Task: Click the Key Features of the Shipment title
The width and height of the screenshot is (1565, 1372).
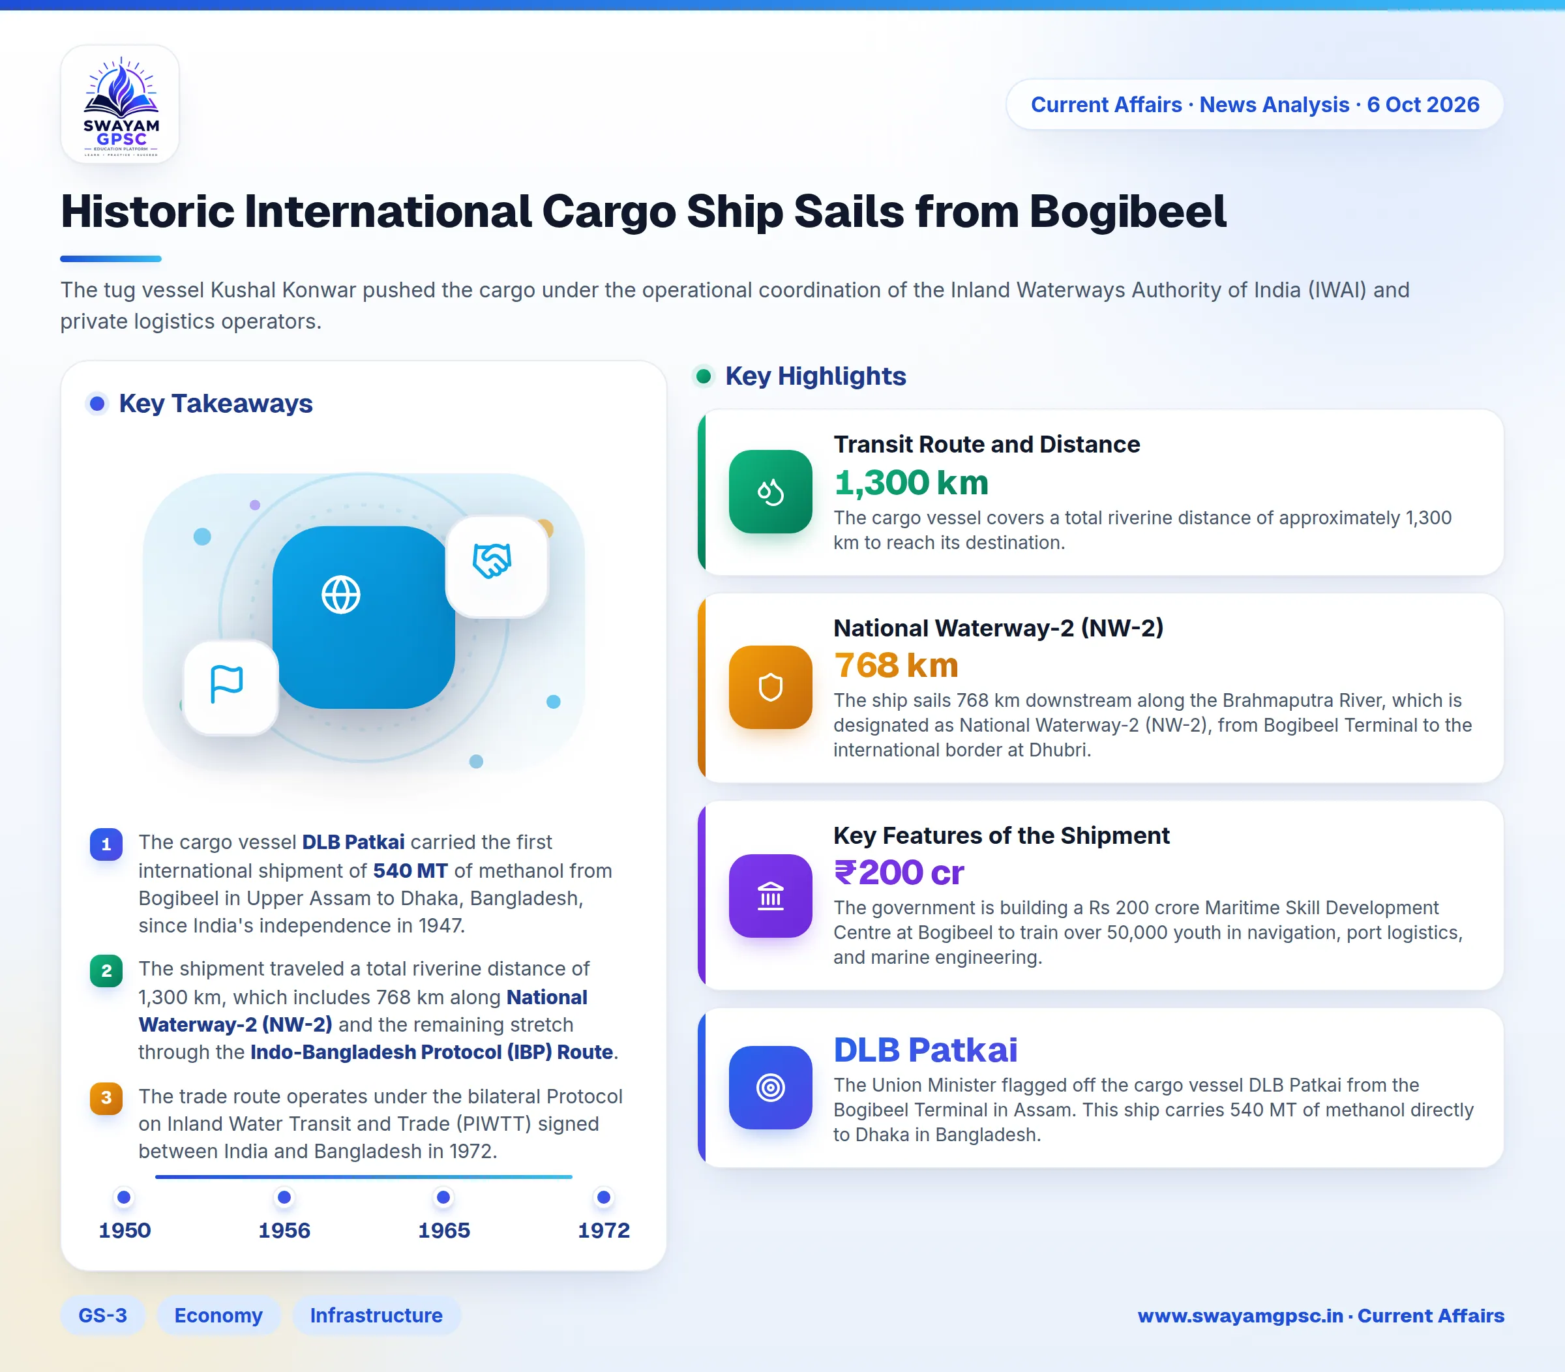Action: coord(1002,835)
